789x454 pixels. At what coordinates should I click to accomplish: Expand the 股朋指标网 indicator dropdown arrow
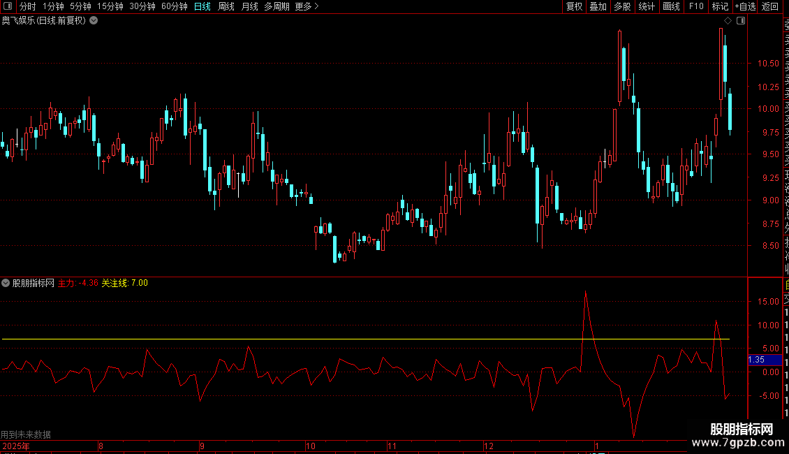[x=6, y=283]
